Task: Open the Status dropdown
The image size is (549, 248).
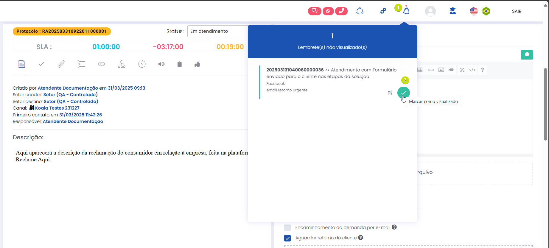Action: click(218, 31)
